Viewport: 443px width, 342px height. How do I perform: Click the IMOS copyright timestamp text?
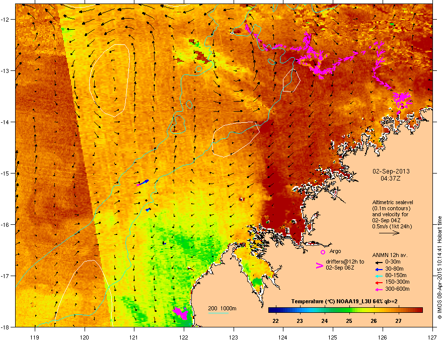439,268
